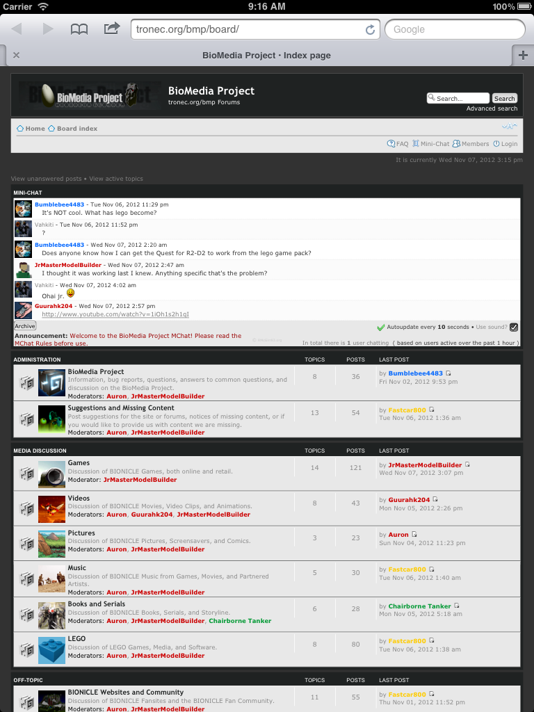Viewport: 534px width, 712px height.
Task: Open Books and Serials forum
Action: 96,604
